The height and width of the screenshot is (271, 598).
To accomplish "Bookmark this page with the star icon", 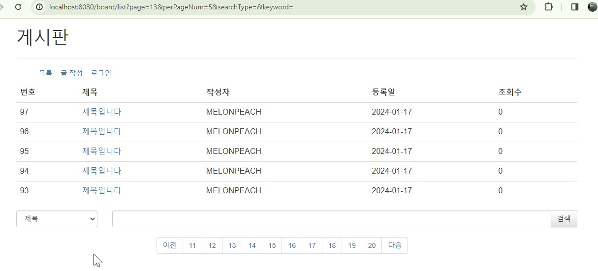I will point(524,7).
